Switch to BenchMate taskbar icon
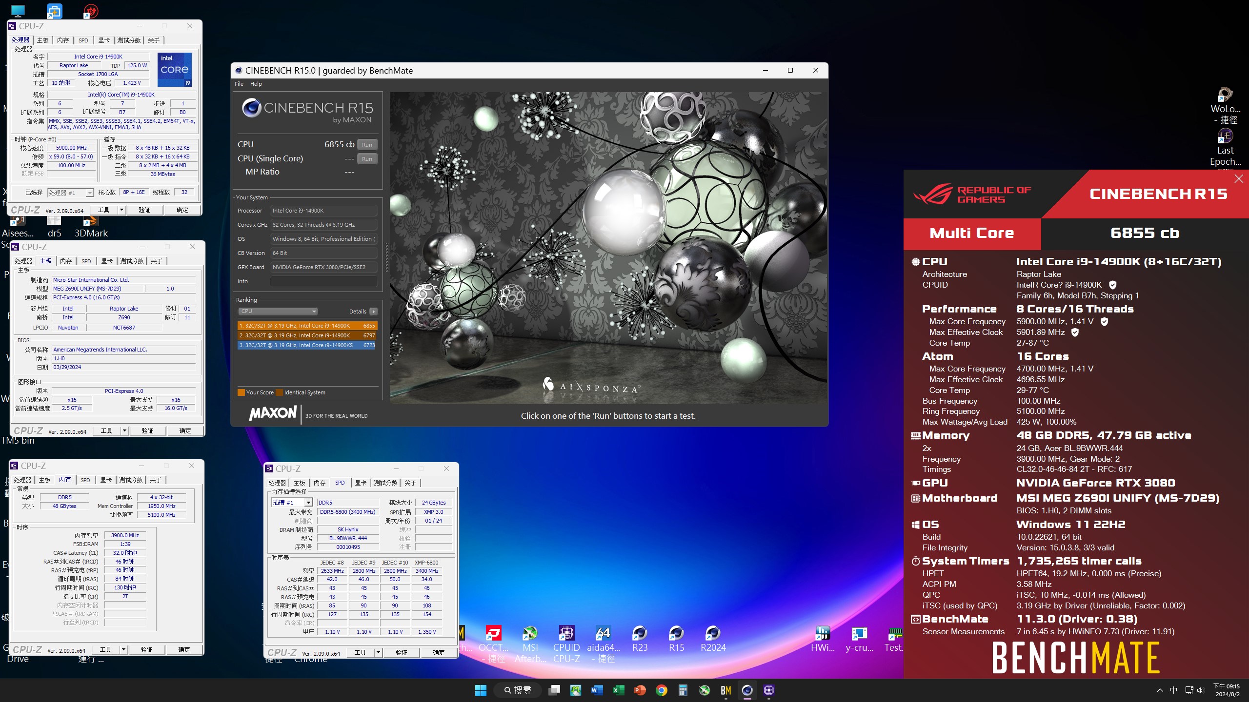The image size is (1249, 702). coord(725,690)
